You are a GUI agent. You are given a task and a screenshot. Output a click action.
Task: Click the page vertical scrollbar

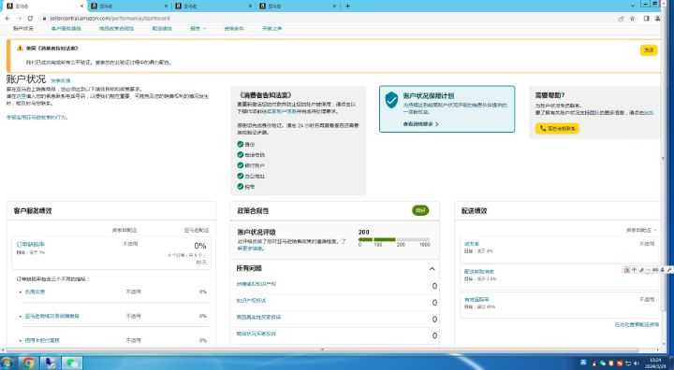pyautogui.click(x=664, y=159)
